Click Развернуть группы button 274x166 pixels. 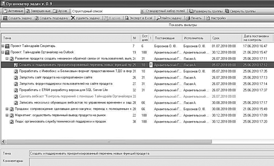(206, 11)
